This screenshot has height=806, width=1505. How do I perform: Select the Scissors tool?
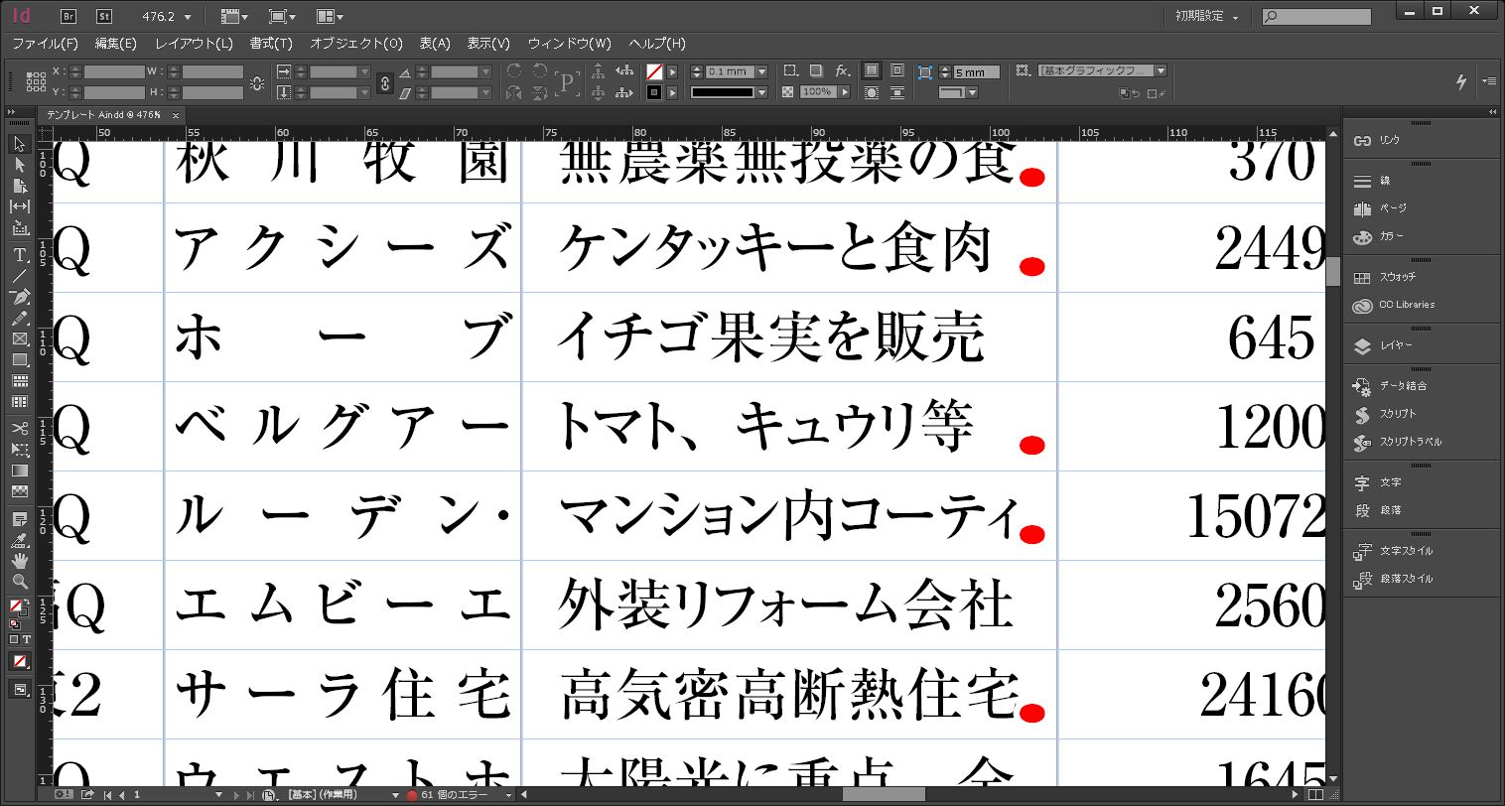pos(20,429)
